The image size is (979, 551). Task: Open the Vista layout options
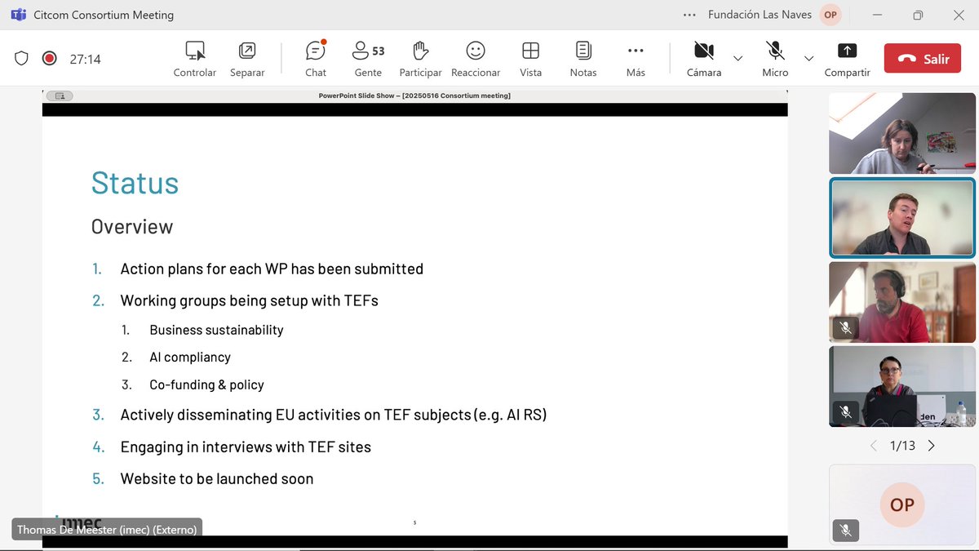coord(530,59)
